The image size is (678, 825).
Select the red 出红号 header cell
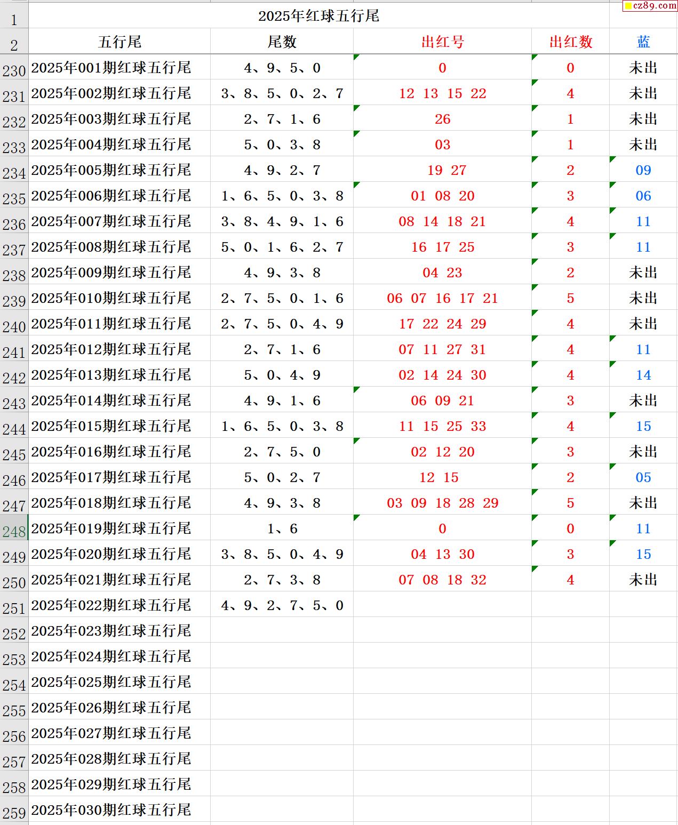(442, 42)
